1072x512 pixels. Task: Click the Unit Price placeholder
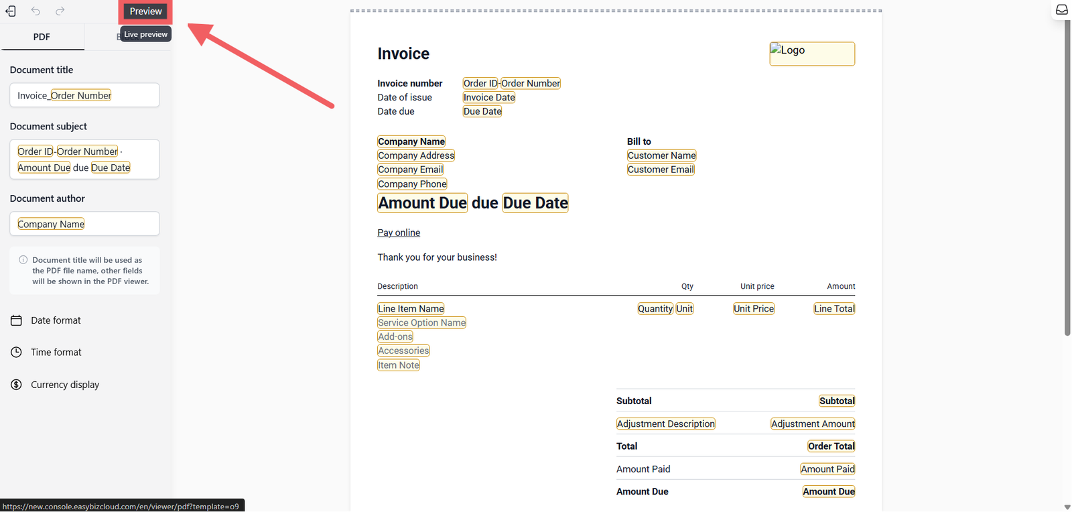point(754,309)
